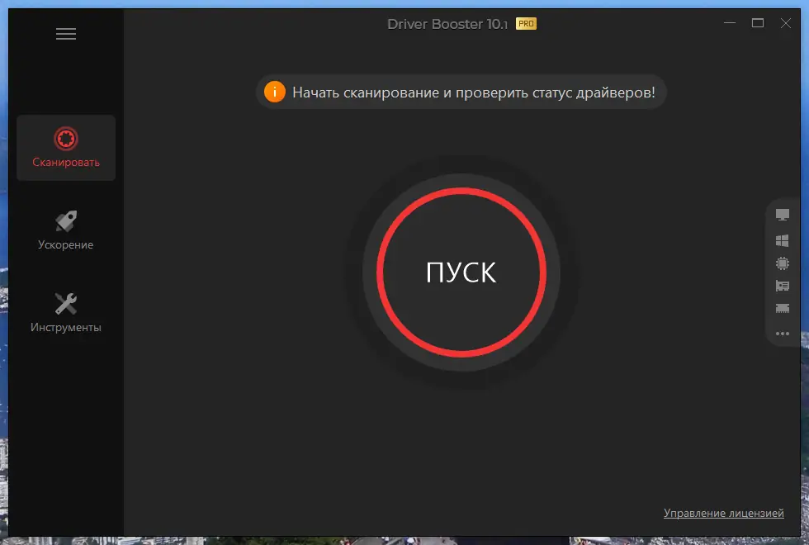The width and height of the screenshot is (809, 545).
Task: Open CPU information via processor chip icon
Action: tap(782, 263)
